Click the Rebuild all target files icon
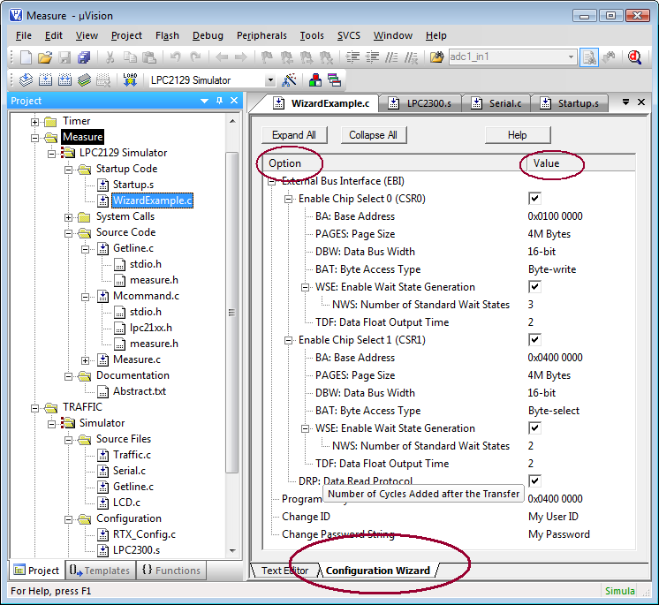Screen dimensions: 659x605 (64, 79)
